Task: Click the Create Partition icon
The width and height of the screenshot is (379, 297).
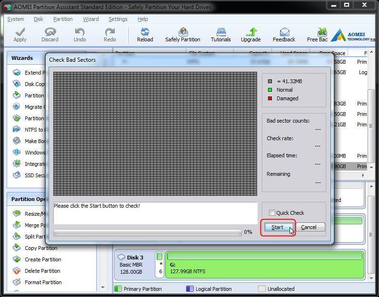Action: pos(17,259)
